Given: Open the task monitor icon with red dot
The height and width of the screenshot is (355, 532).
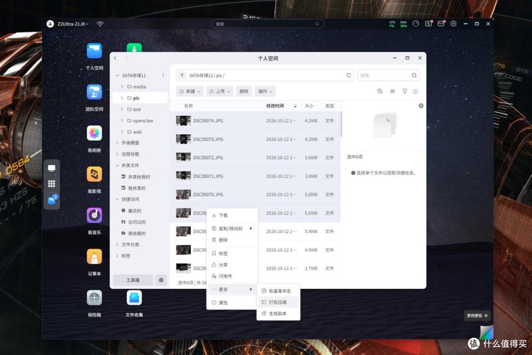Looking at the screenshot, I should tap(429, 24).
